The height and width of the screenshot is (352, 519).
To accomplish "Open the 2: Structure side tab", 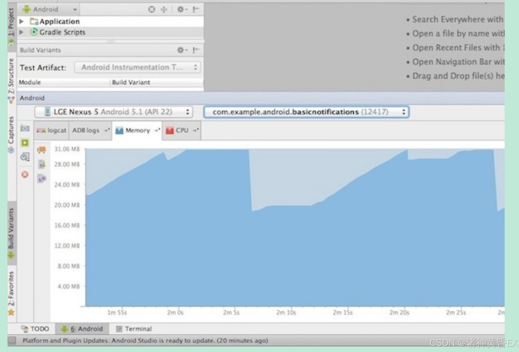I will pos(11,81).
